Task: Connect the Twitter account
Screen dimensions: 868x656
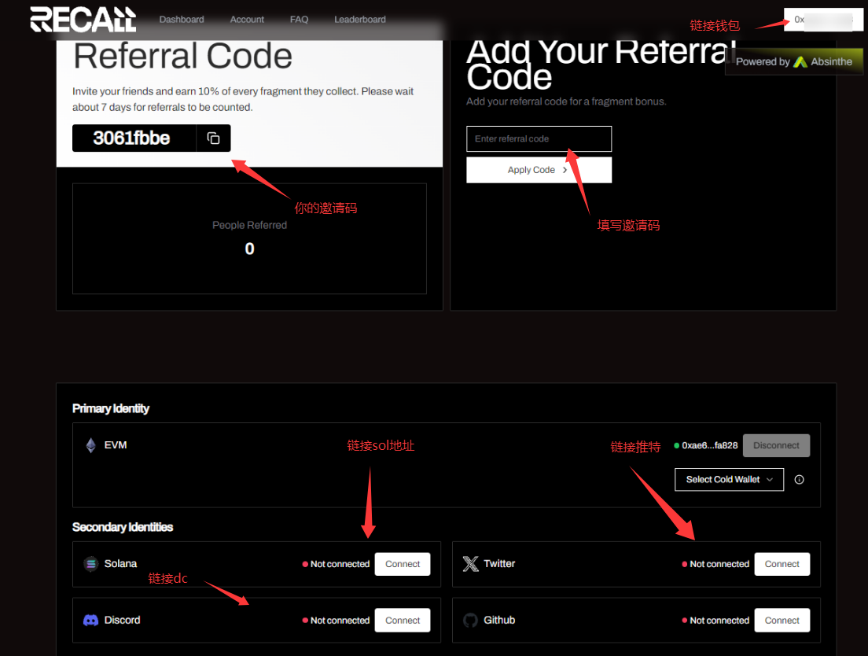Action: click(x=782, y=564)
